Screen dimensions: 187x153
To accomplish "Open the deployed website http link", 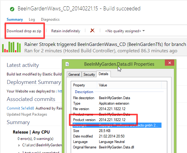I will [60, 91].
